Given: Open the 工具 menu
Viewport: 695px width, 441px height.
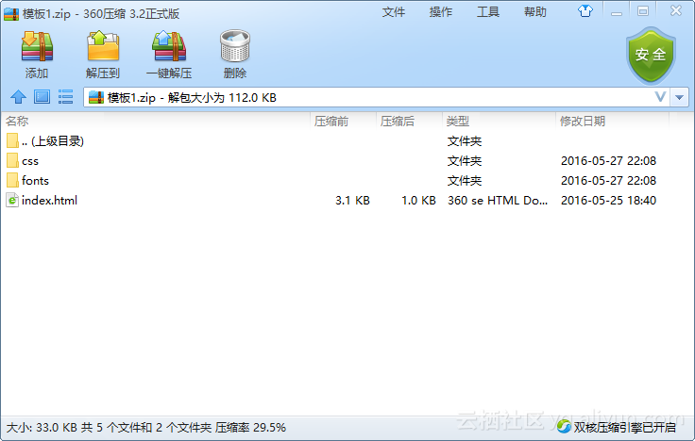Looking at the screenshot, I should (x=488, y=12).
